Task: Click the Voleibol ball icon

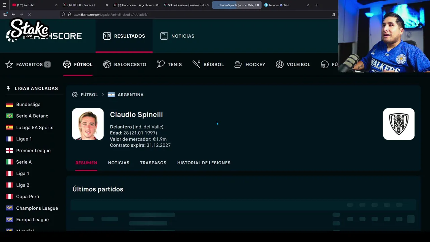Action: [x=279, y=65]
